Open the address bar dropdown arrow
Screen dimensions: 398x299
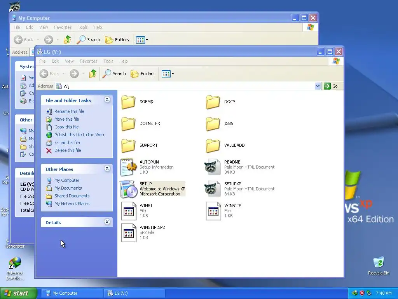pos(318,86)
